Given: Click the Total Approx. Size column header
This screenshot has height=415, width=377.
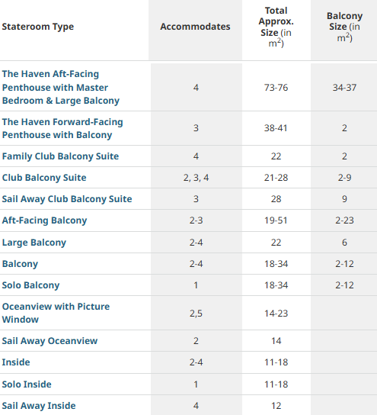Looking at the screenshot, I should (x=276, y=27).
